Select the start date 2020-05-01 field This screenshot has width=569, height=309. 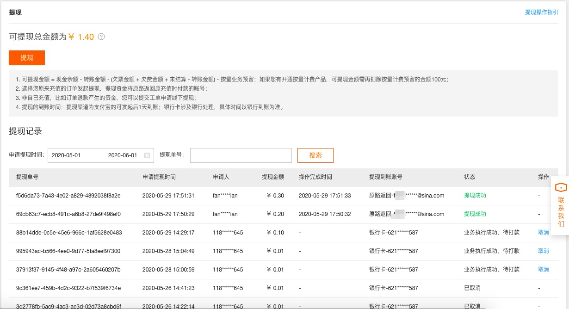tap(66, 155)
